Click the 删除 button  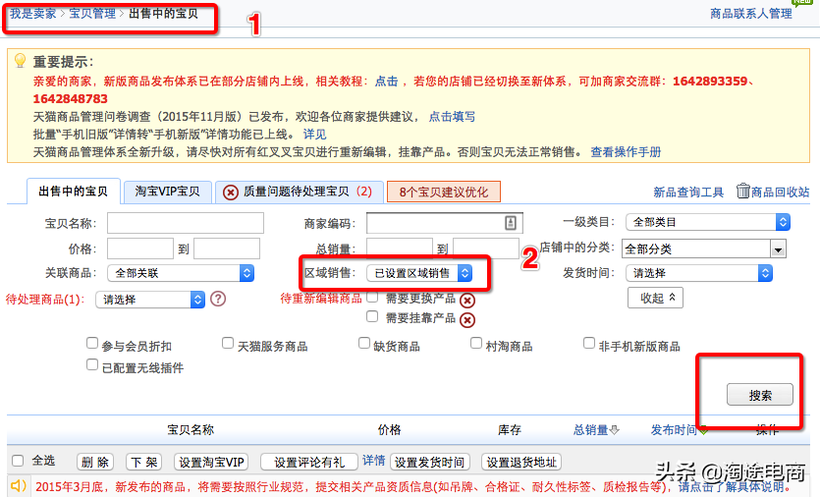(94, 462)
